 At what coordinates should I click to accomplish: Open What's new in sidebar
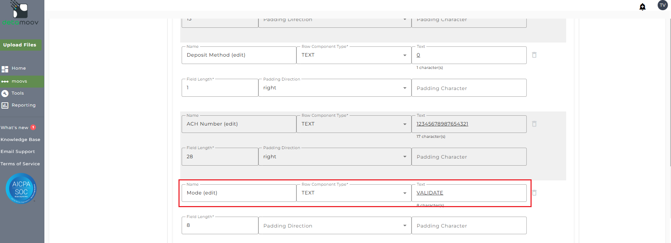pos(15,128)
